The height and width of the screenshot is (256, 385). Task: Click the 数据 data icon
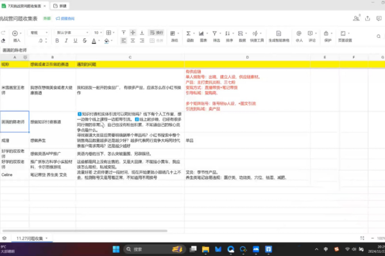point(241,33)
